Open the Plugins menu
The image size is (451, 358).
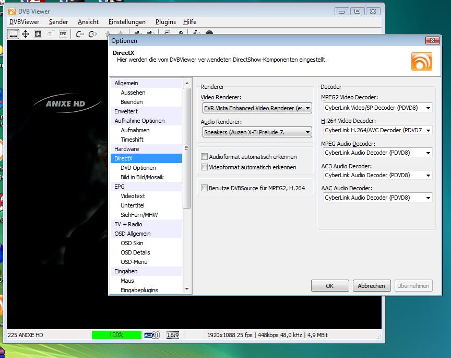(165, 22)
